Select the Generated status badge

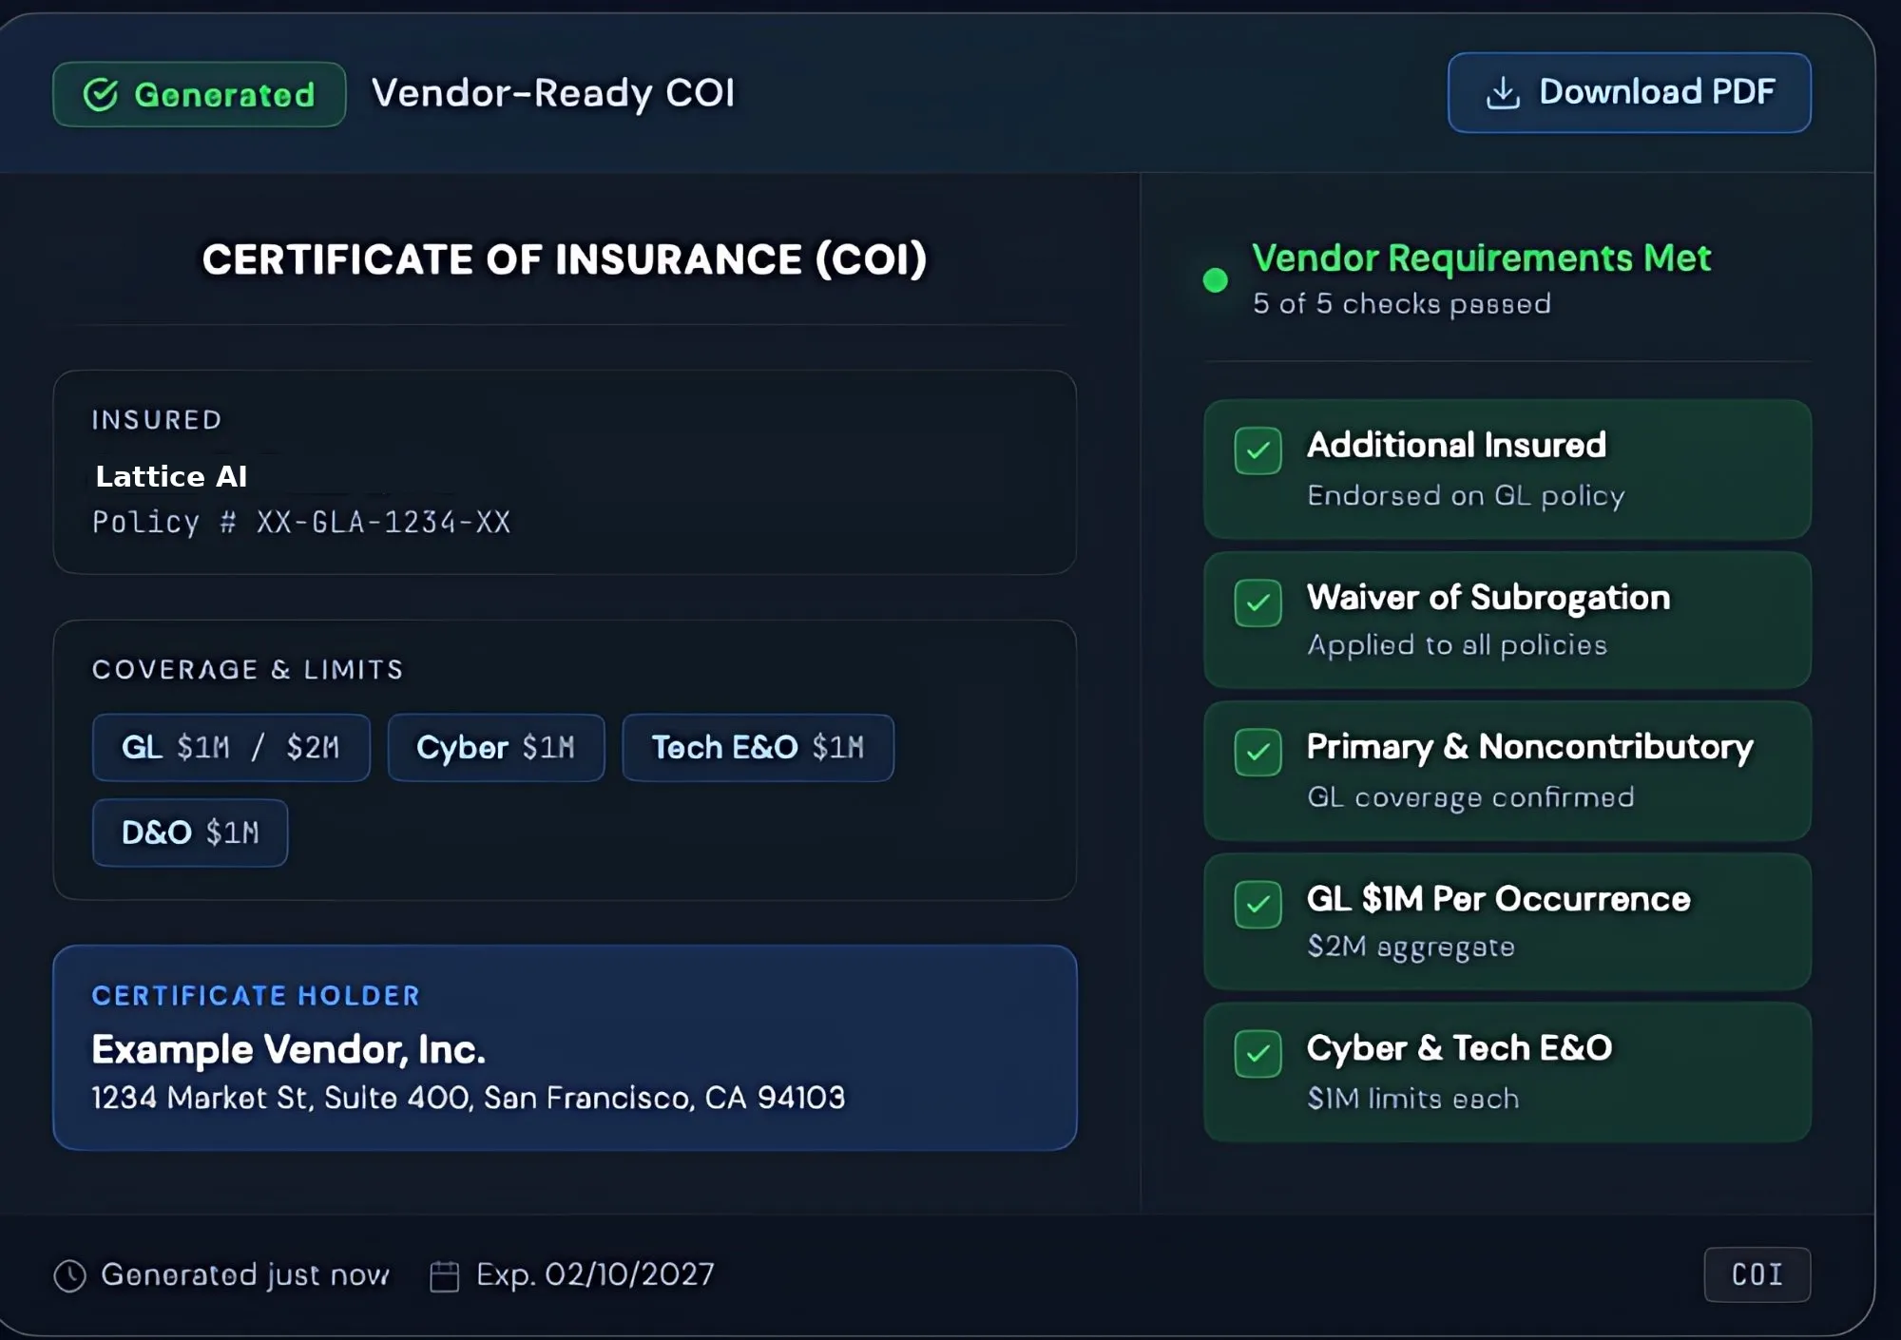pyautogui.click(x=199, y=93)
